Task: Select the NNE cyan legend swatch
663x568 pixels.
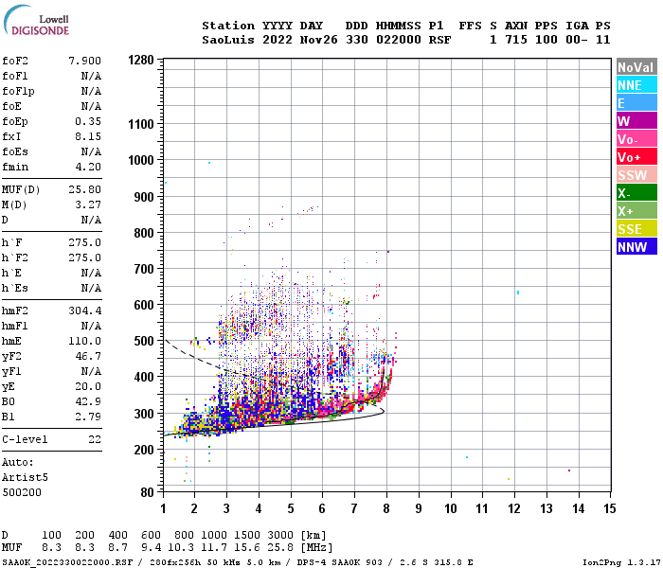Action: click(x=636, y=85)
